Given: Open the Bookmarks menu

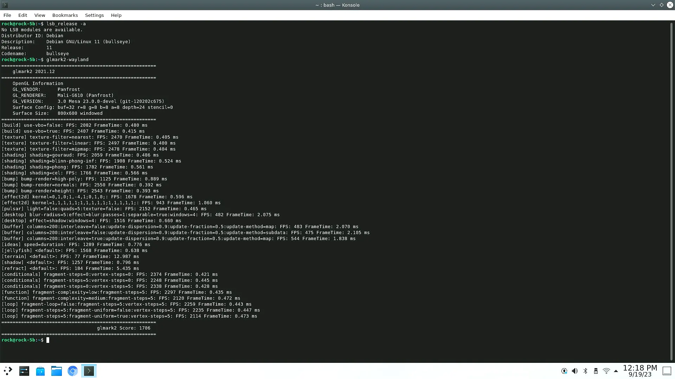Looking at the screenshot, I should 65,15.
